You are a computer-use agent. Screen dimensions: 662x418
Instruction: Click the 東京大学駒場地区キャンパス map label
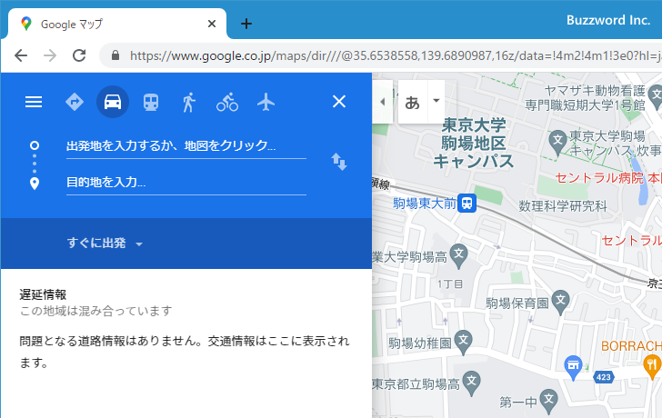473,144
